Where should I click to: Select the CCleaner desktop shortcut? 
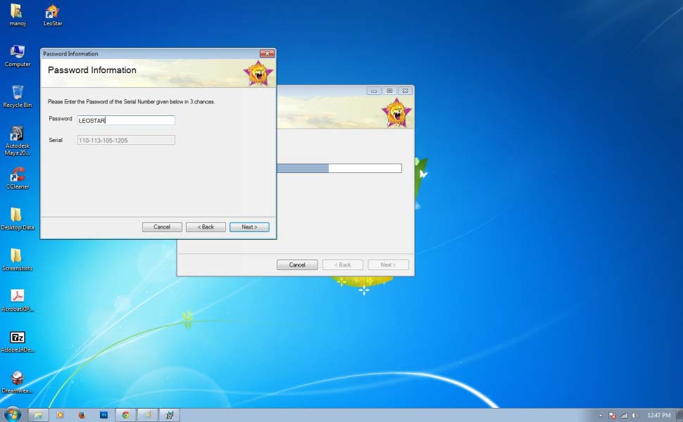click(x=18, y=178)
